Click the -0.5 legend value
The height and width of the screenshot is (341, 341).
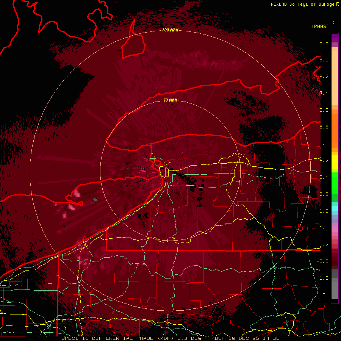pos(322,261)
